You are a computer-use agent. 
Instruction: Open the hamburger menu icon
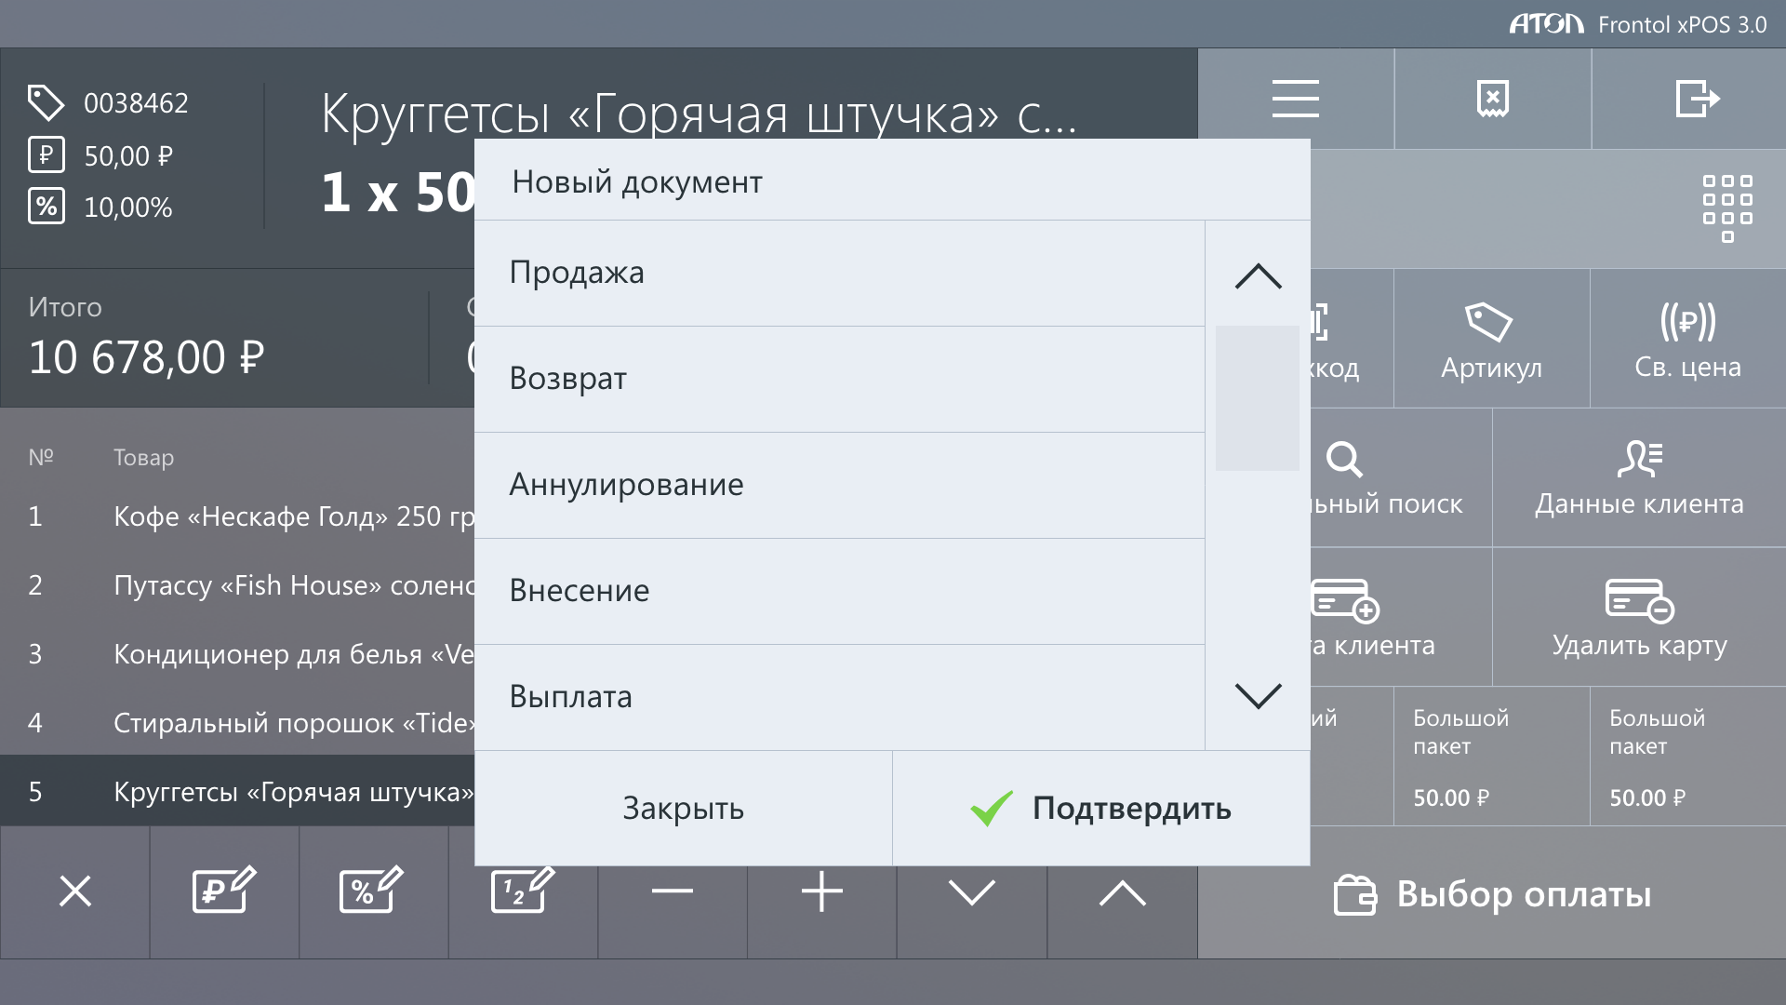(x=1295, y=99)
